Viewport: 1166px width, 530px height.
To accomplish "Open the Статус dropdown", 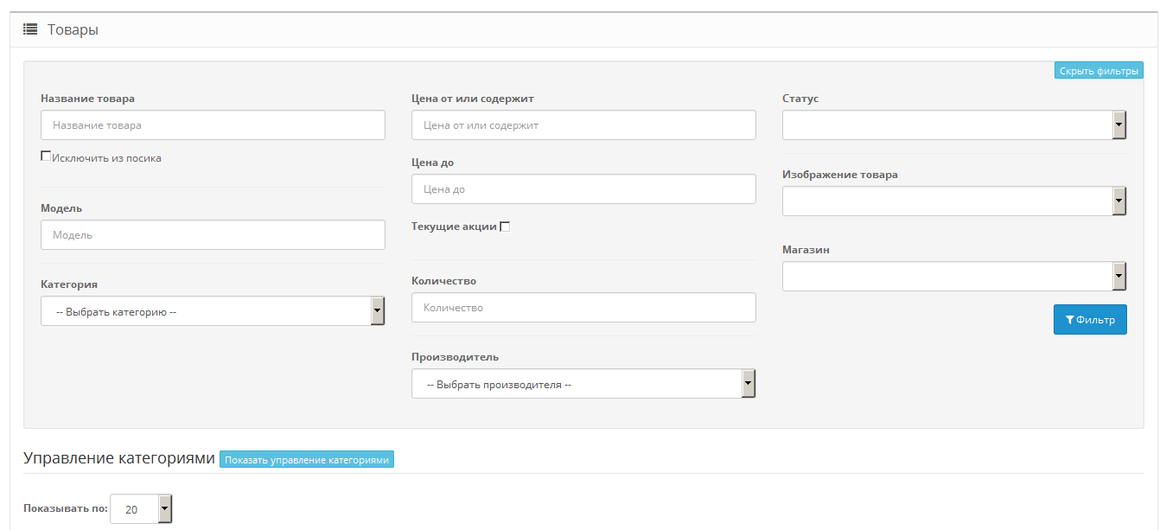I will pos(954,125).
